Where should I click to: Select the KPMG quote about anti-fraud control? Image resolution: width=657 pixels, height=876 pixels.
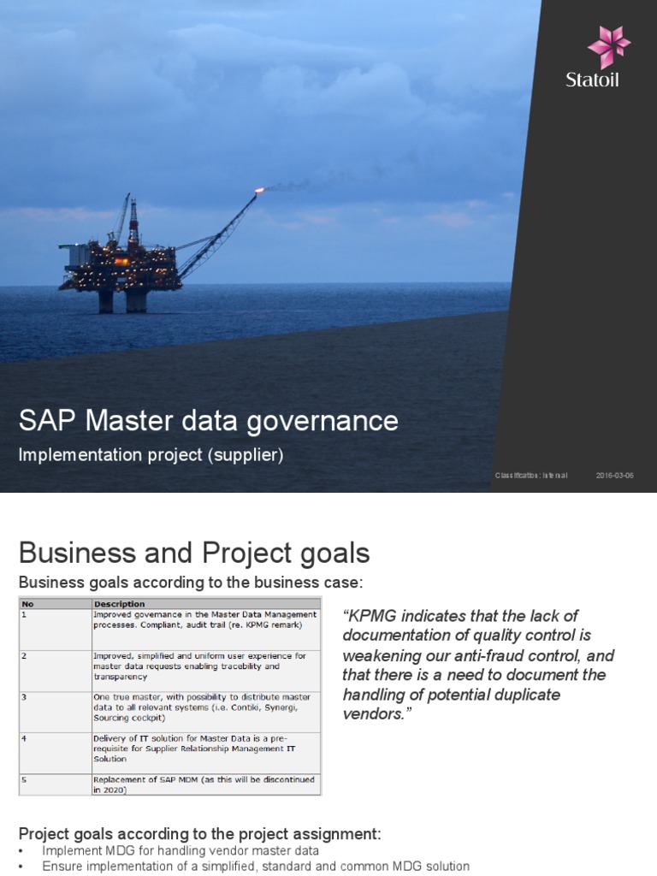(x=478, y=665)
